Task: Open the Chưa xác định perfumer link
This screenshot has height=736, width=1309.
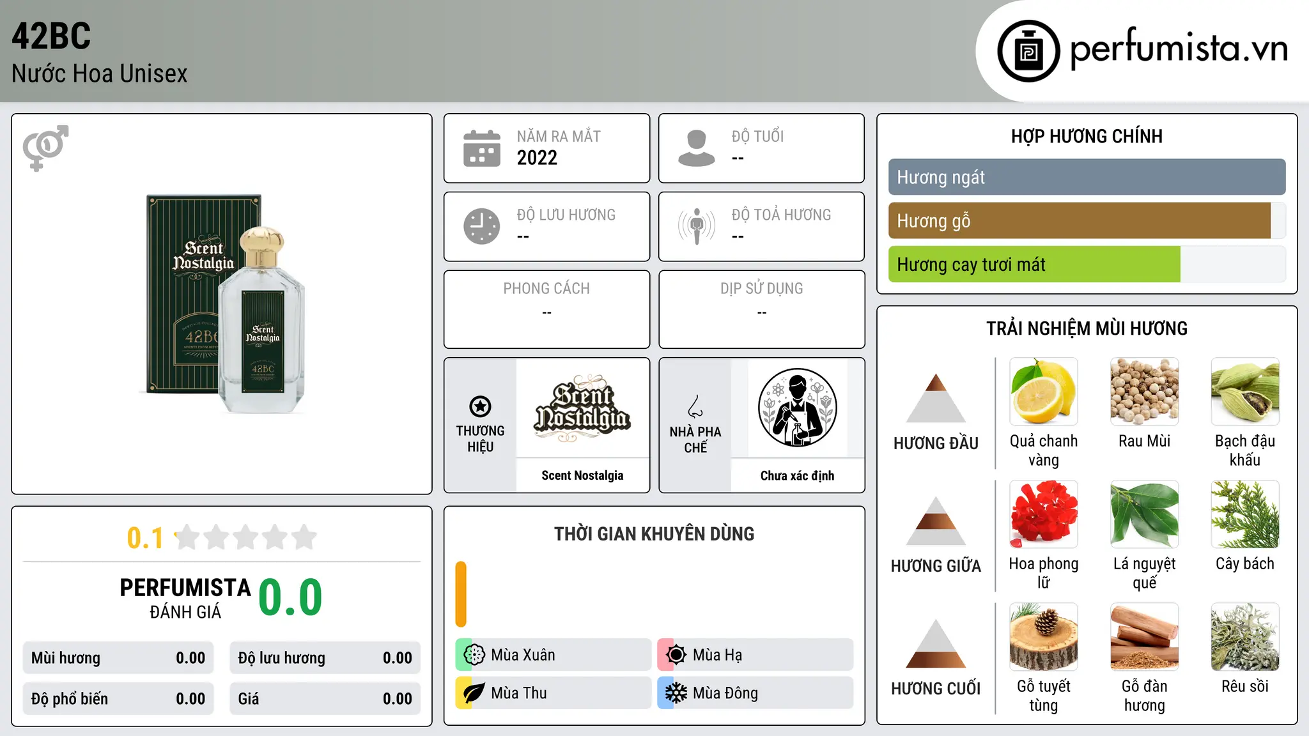Action: tap(797, 475)
